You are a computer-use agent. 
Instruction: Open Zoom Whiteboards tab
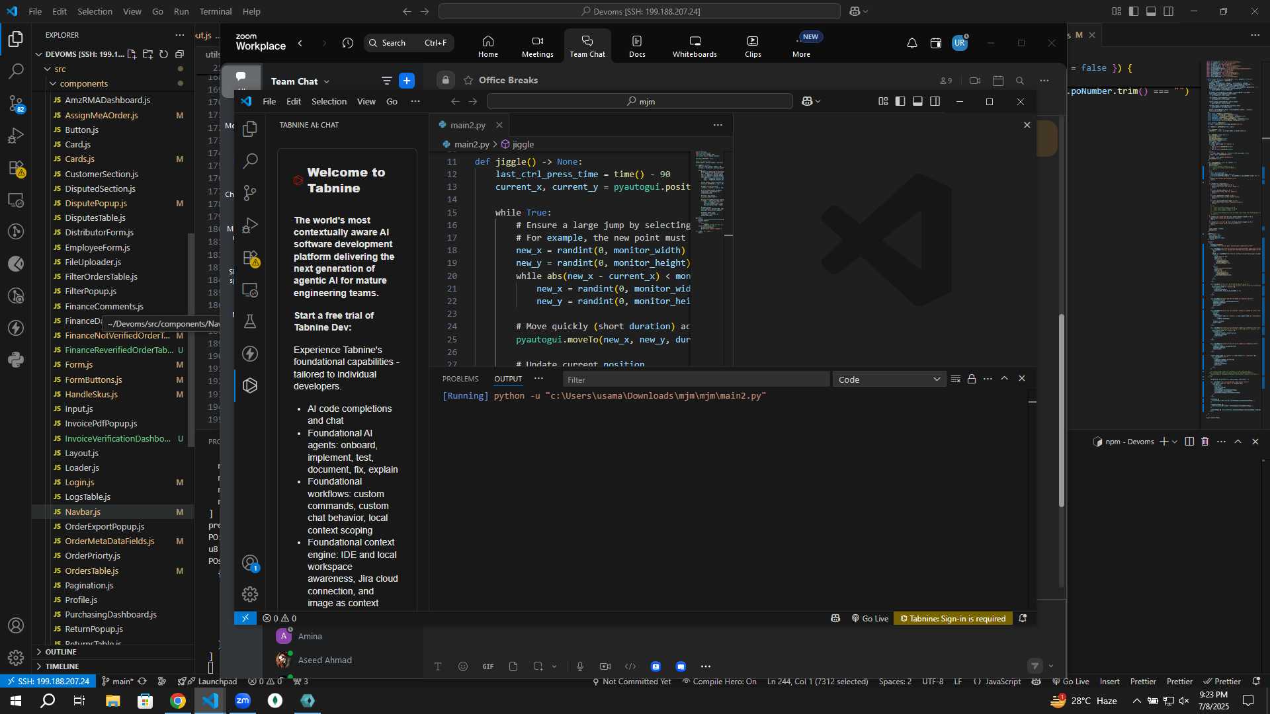point(695,46)
